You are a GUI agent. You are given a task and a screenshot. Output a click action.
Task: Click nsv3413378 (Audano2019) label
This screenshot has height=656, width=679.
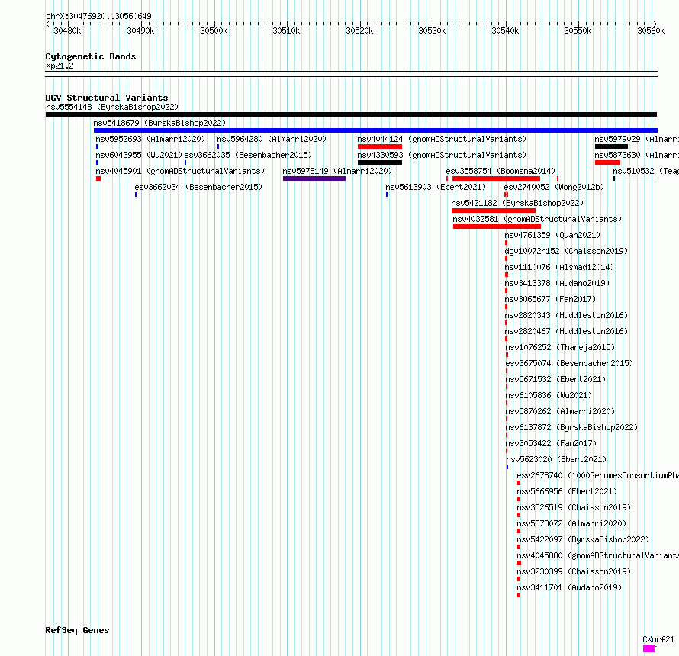pos(558,283)
